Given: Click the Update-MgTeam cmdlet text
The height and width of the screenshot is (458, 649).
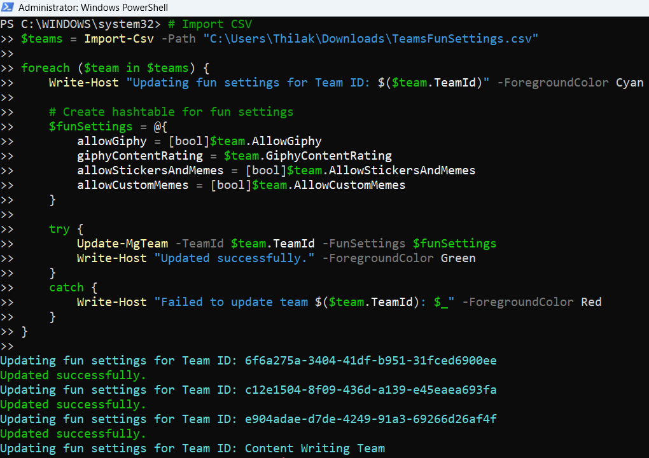Looking at the screenshot, I should tap(122, 243).
